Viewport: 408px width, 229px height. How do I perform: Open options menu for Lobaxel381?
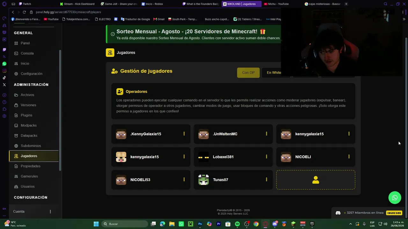[266, 157]
